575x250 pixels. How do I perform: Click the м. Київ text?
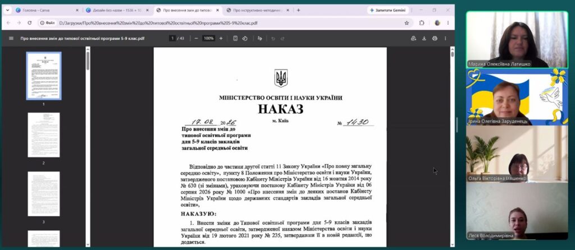pyautogui.click(x=280, y=121)
